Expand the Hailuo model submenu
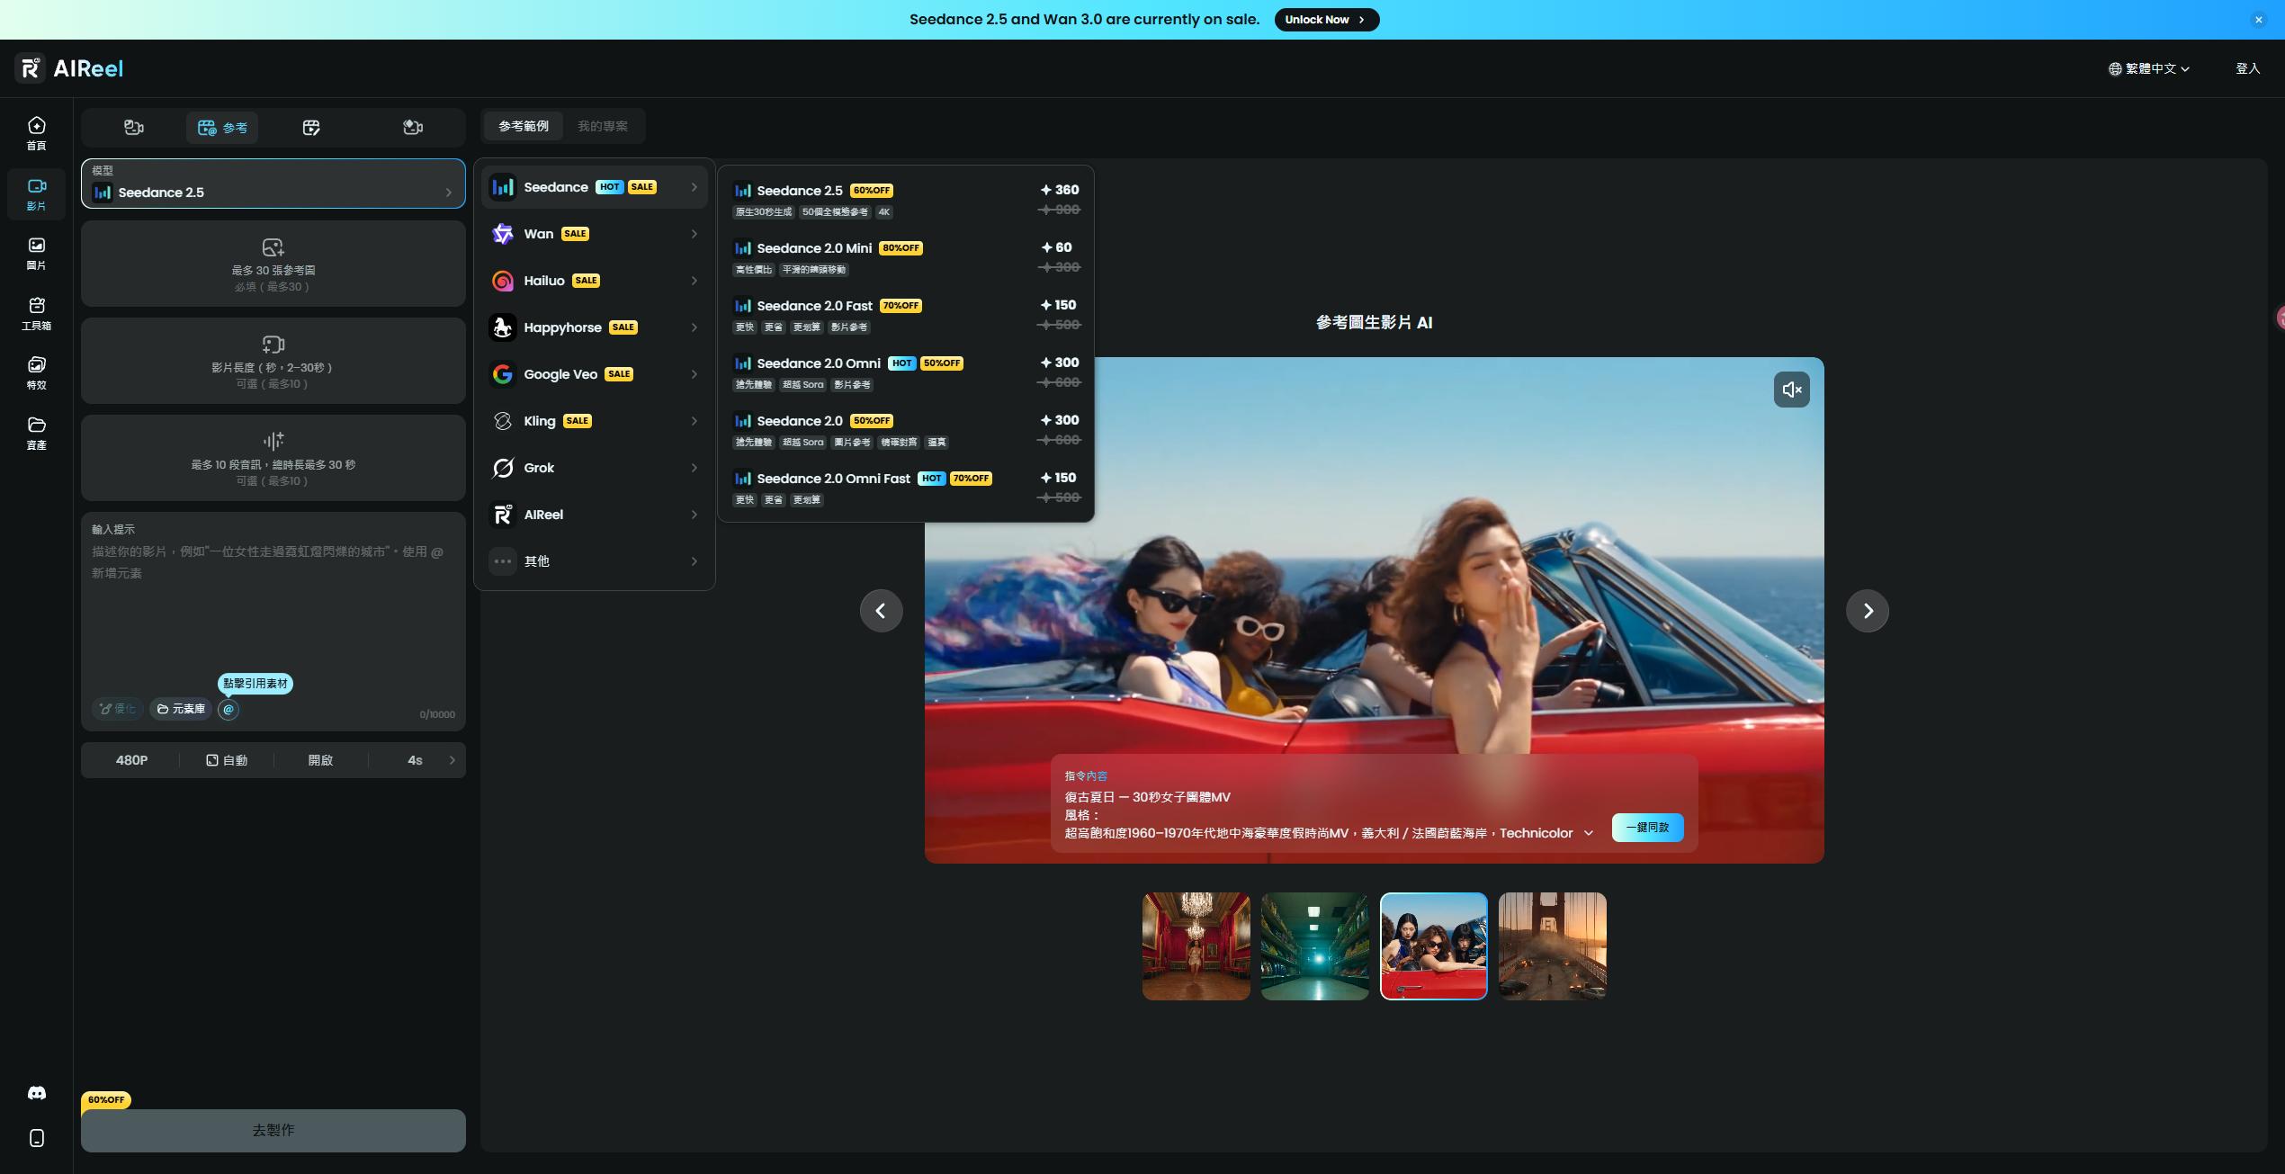 (595, 281)
